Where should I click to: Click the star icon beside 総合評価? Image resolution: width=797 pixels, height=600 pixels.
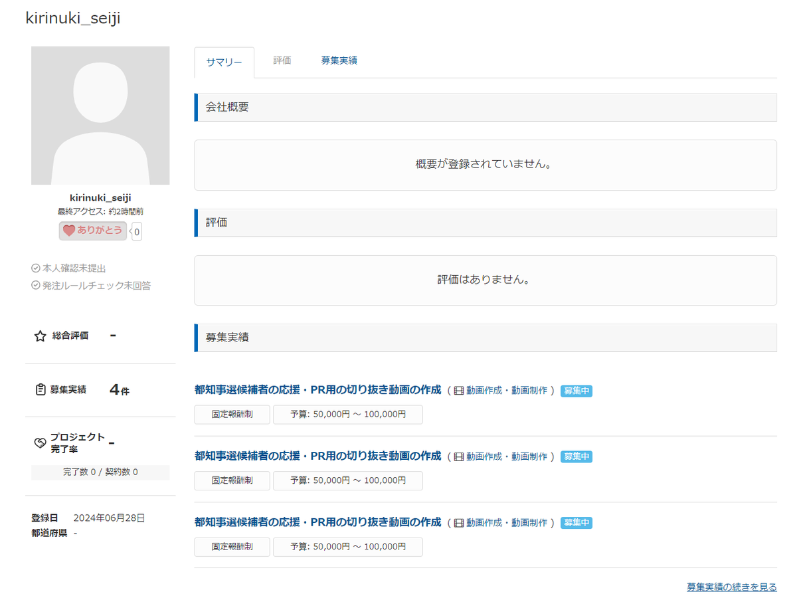pos(40,336)
